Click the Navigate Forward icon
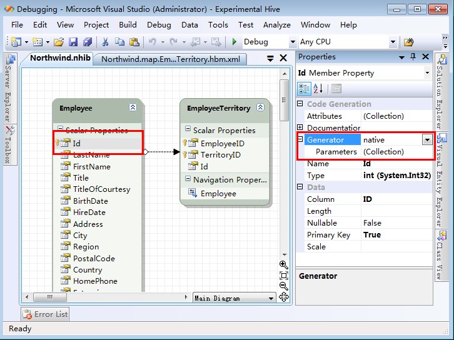 pyautogui.click(x=216, y=42)
